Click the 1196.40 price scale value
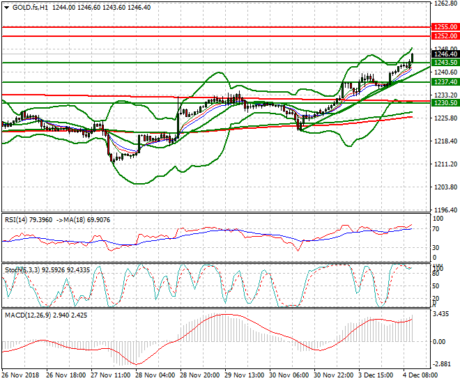Image resolution: width=460 pixels, height=383 pixels. pyautogui.click(x=445, y=210)
